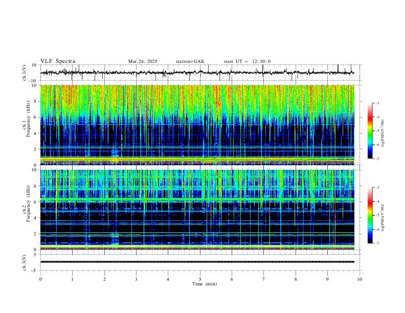Image resolution: width=405 pixels, height=313 pixels.
Task: Click time axis tick label "8"
Action: point(296,279)
